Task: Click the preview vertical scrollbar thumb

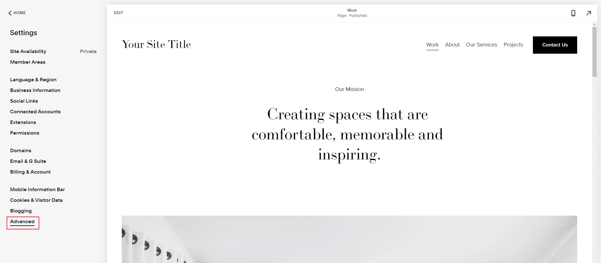Action: pos(594,52)
